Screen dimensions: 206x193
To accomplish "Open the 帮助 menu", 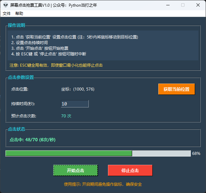I will tap(19, 13).
